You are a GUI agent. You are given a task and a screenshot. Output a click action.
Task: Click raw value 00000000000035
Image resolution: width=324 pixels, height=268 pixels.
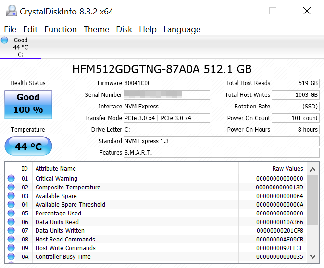[280, 257]
